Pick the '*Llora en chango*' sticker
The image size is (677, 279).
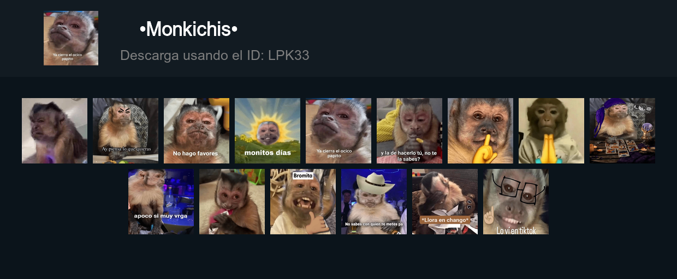445,202
